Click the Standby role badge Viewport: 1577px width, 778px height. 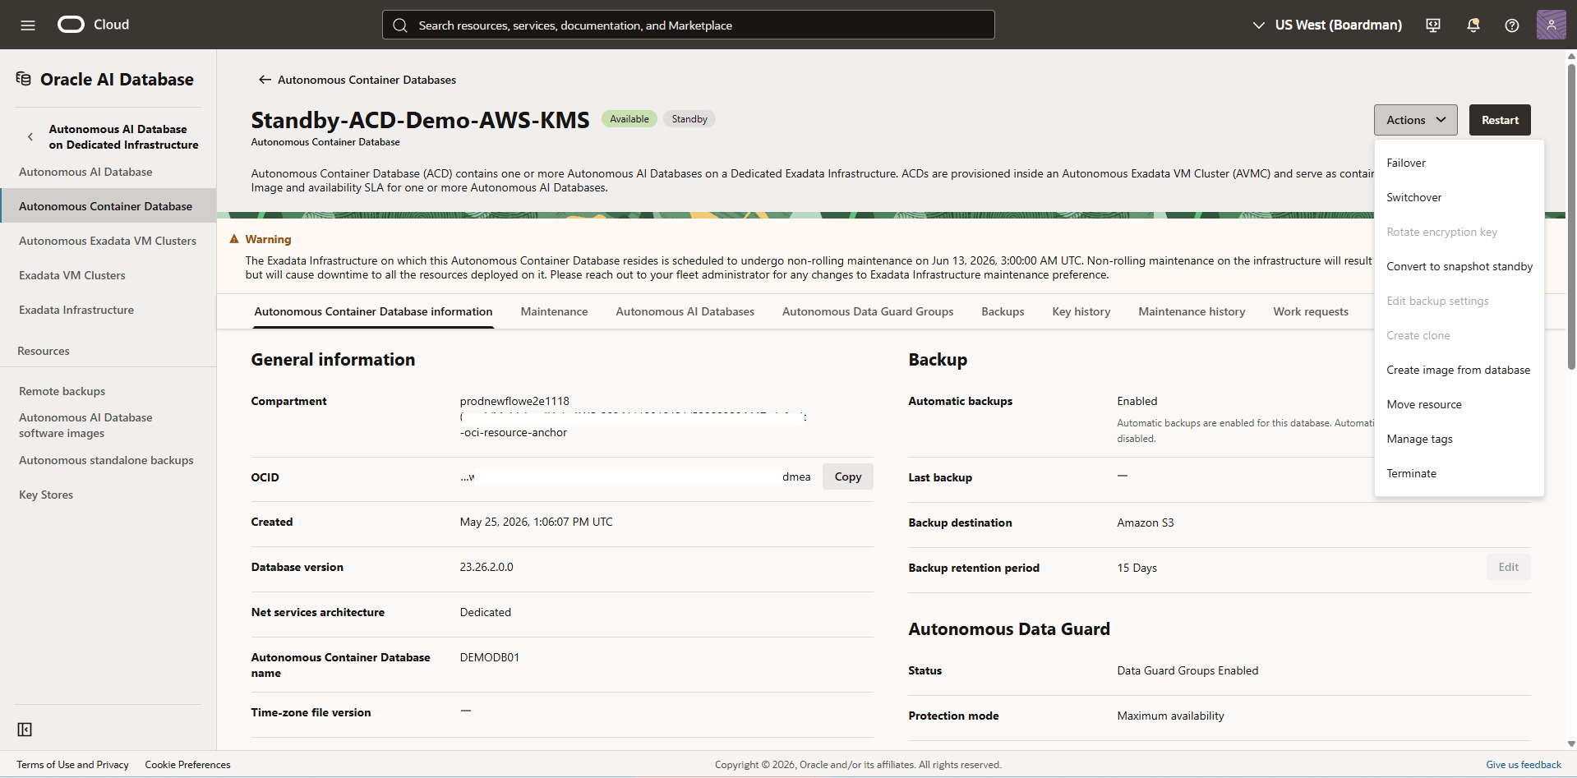[689, 119]
